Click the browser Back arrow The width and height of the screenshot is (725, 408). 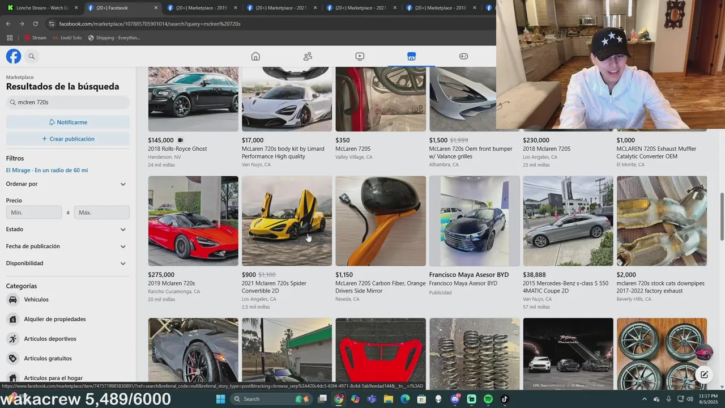point(8,24)
